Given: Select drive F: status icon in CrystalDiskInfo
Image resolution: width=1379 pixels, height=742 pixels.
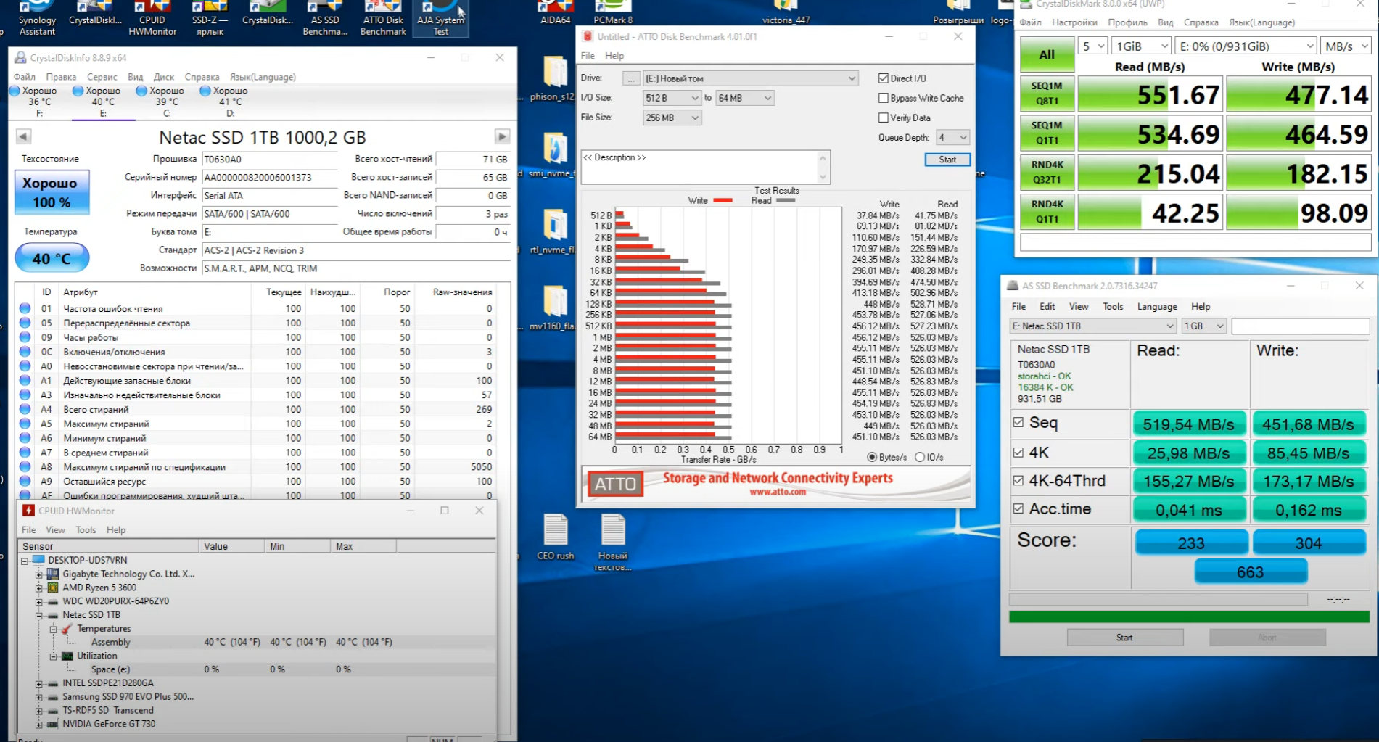Looking at the screenshot, I should [15, 91].
